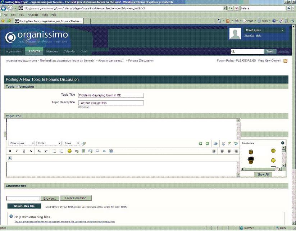
Task: Open the search provider options dropdown
Action: [x=293, y=8]
